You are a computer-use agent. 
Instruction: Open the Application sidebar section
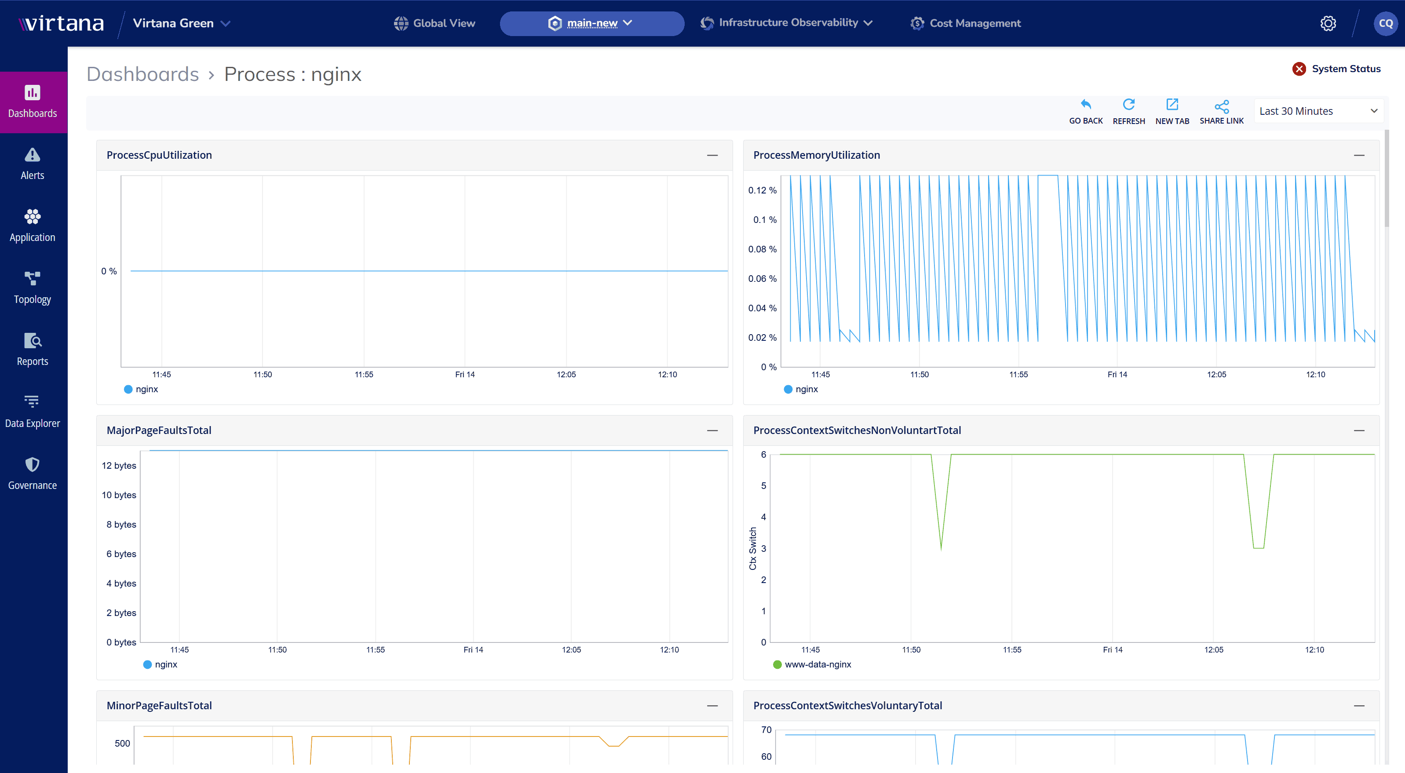[x=32, y=225]
